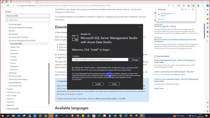Click the Filter by title field
This screenshot has height=118, width=210.
[x=28, y=20]
